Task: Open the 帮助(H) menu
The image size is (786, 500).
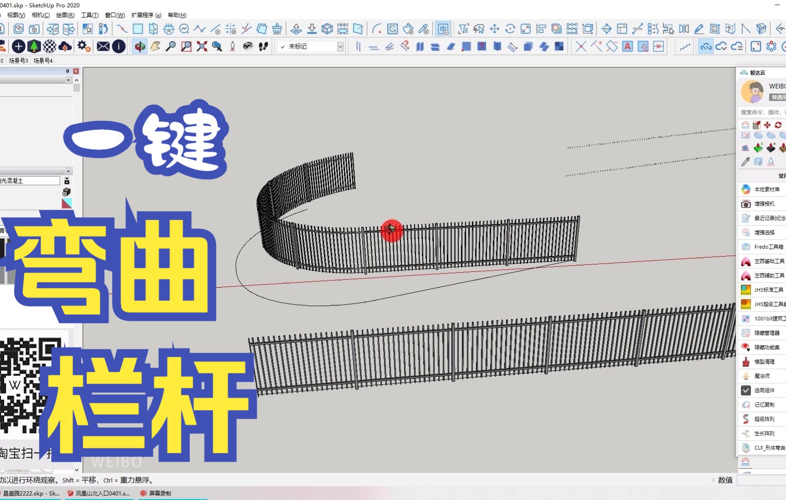Action: point(177,15)
